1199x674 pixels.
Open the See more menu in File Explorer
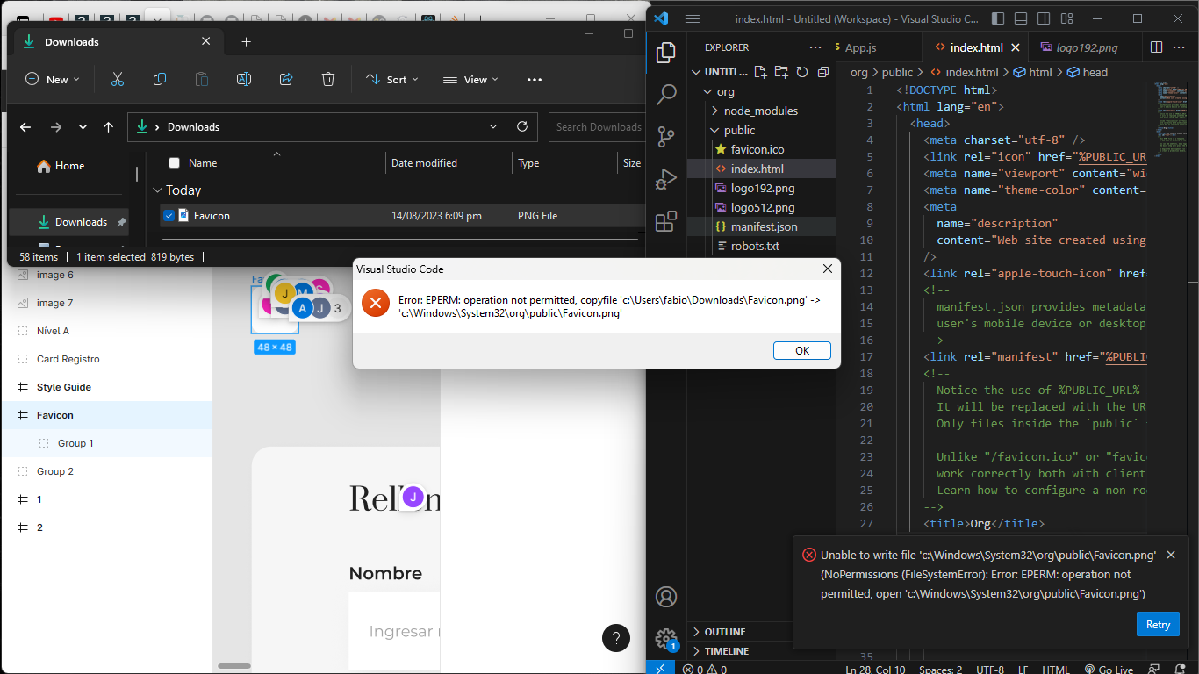pos(535,79)
